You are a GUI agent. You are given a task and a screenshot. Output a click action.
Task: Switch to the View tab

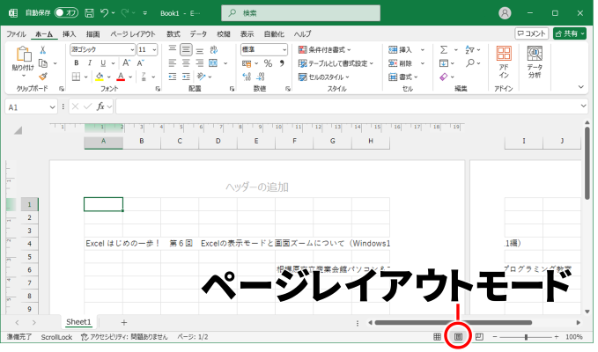click(x=247, y=34)
